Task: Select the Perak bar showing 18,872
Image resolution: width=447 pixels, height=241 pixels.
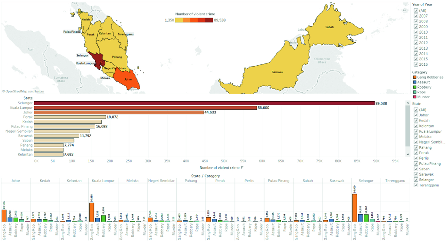Action: [70, 117]
